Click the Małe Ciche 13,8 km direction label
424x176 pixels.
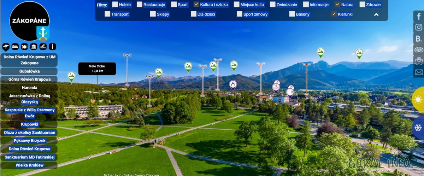[97, 69]
